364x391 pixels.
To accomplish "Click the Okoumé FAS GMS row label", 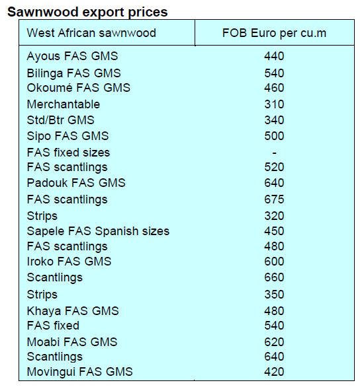I will pos(79,88).
